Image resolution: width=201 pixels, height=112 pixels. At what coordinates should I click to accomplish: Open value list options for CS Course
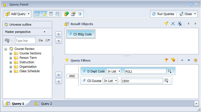(166, 81)
